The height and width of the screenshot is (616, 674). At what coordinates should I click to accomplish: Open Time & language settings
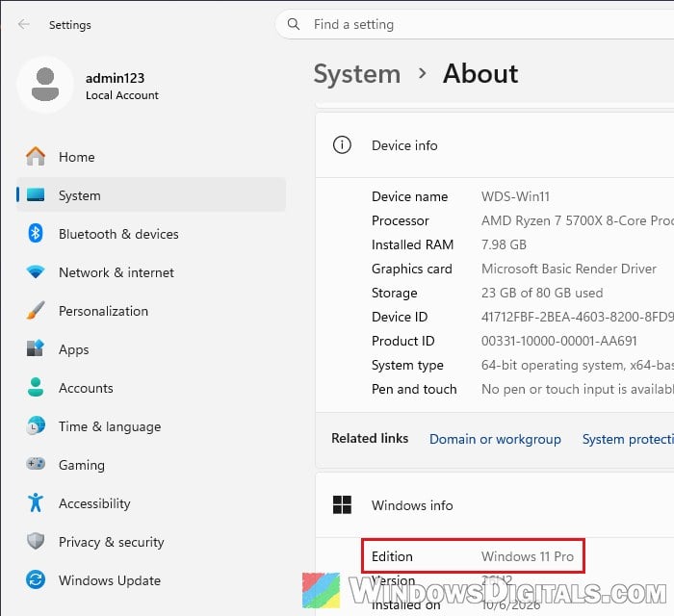(151, 426)
